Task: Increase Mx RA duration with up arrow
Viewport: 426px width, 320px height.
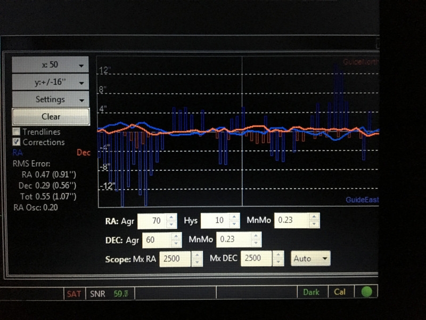Action: click(x=197, y=255)
